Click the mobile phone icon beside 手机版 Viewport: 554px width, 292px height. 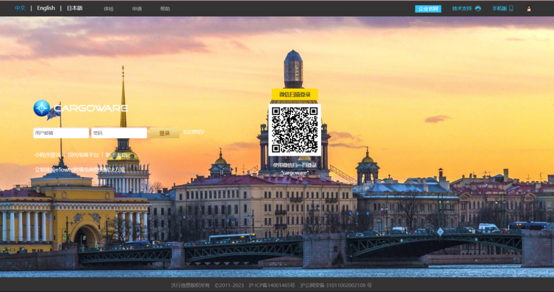(511, 9)
